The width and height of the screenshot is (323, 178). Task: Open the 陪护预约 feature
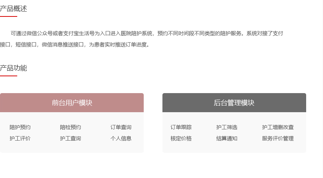click(x=20, y=127)
